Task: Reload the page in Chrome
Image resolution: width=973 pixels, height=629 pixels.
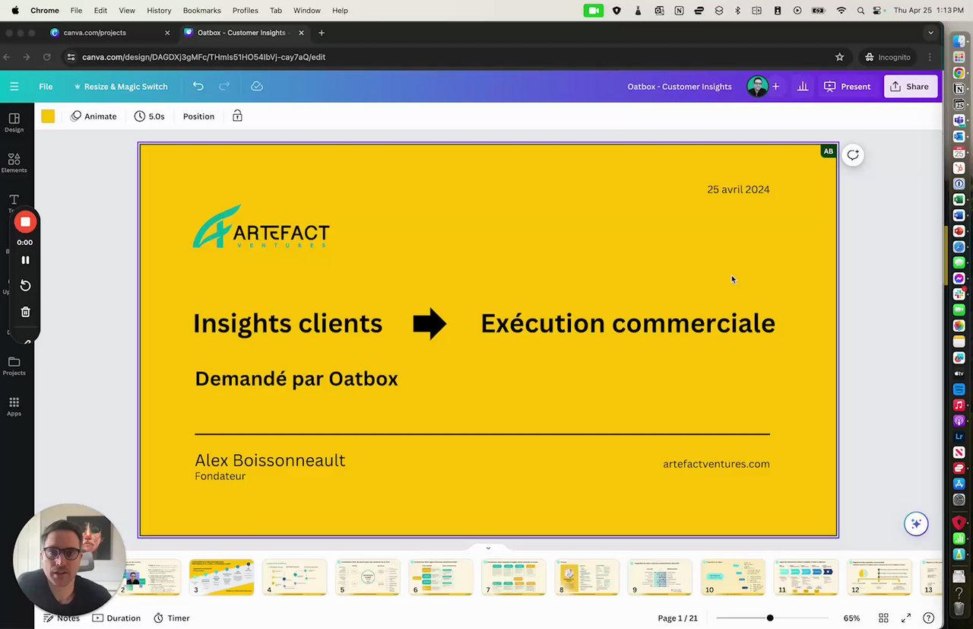Action: click(x=47, y=57)
